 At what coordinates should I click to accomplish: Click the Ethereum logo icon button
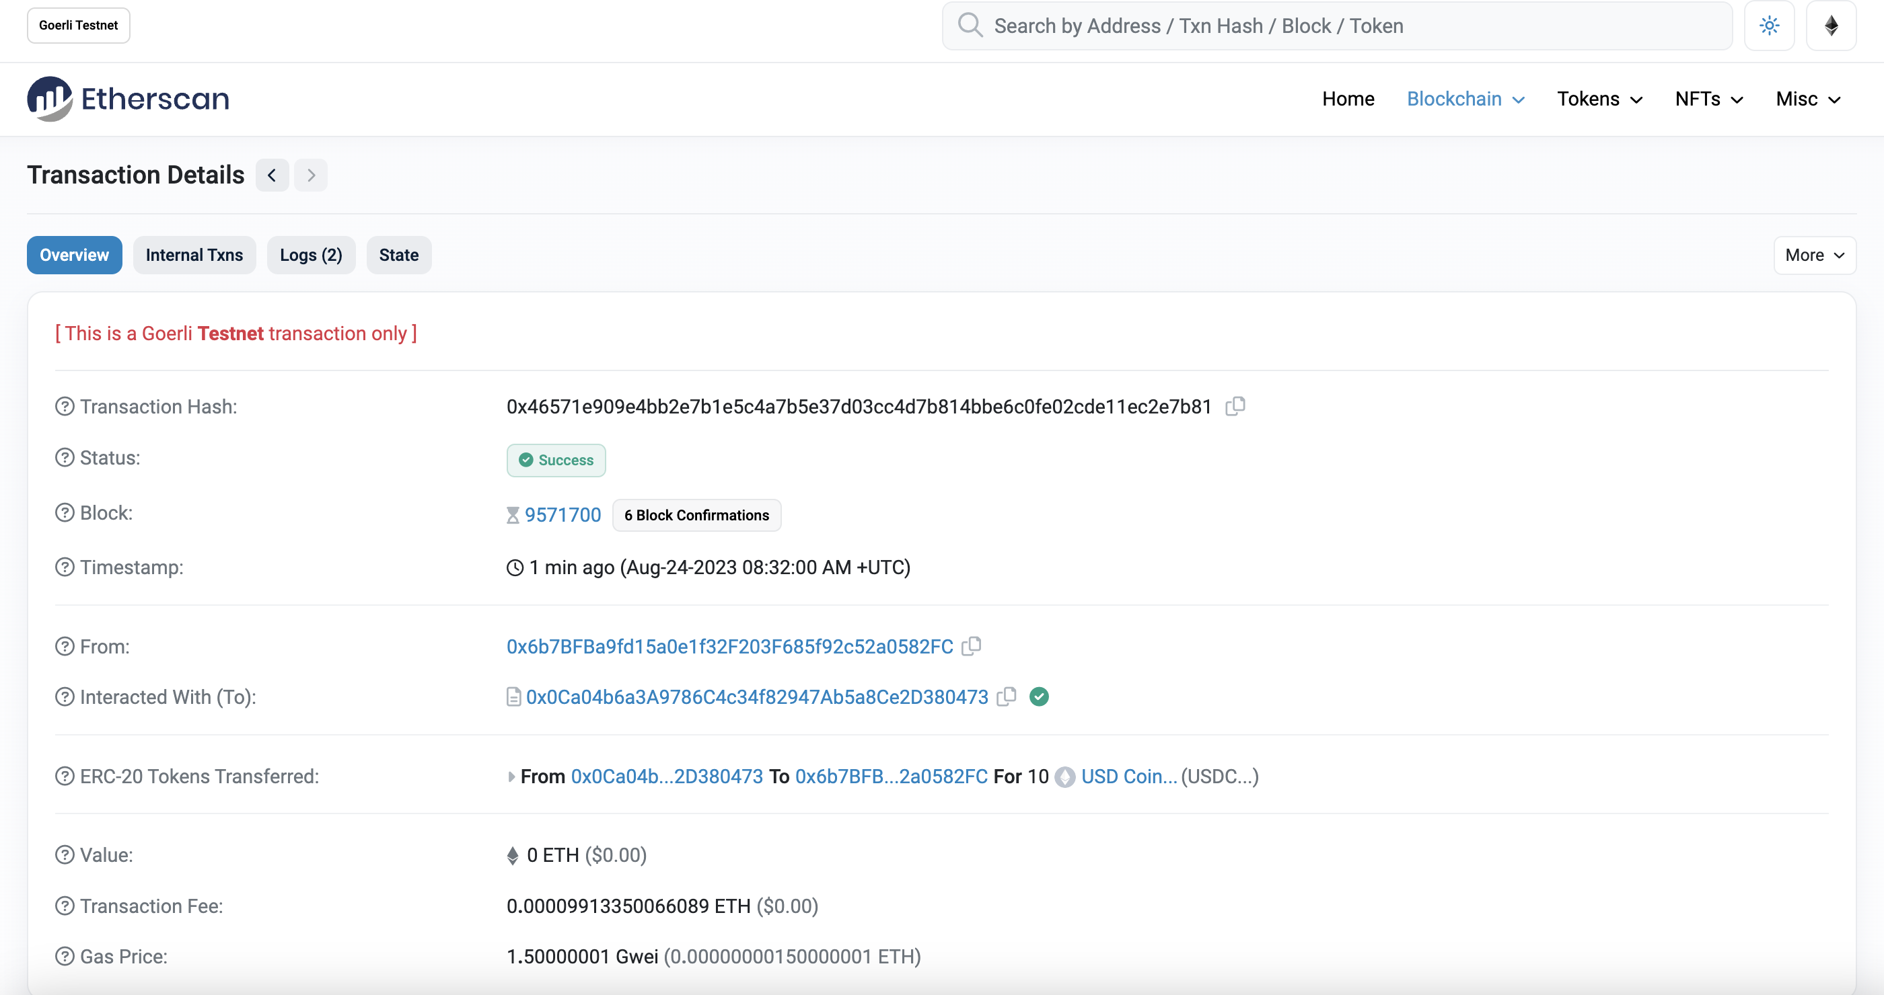click(1831, 26)
